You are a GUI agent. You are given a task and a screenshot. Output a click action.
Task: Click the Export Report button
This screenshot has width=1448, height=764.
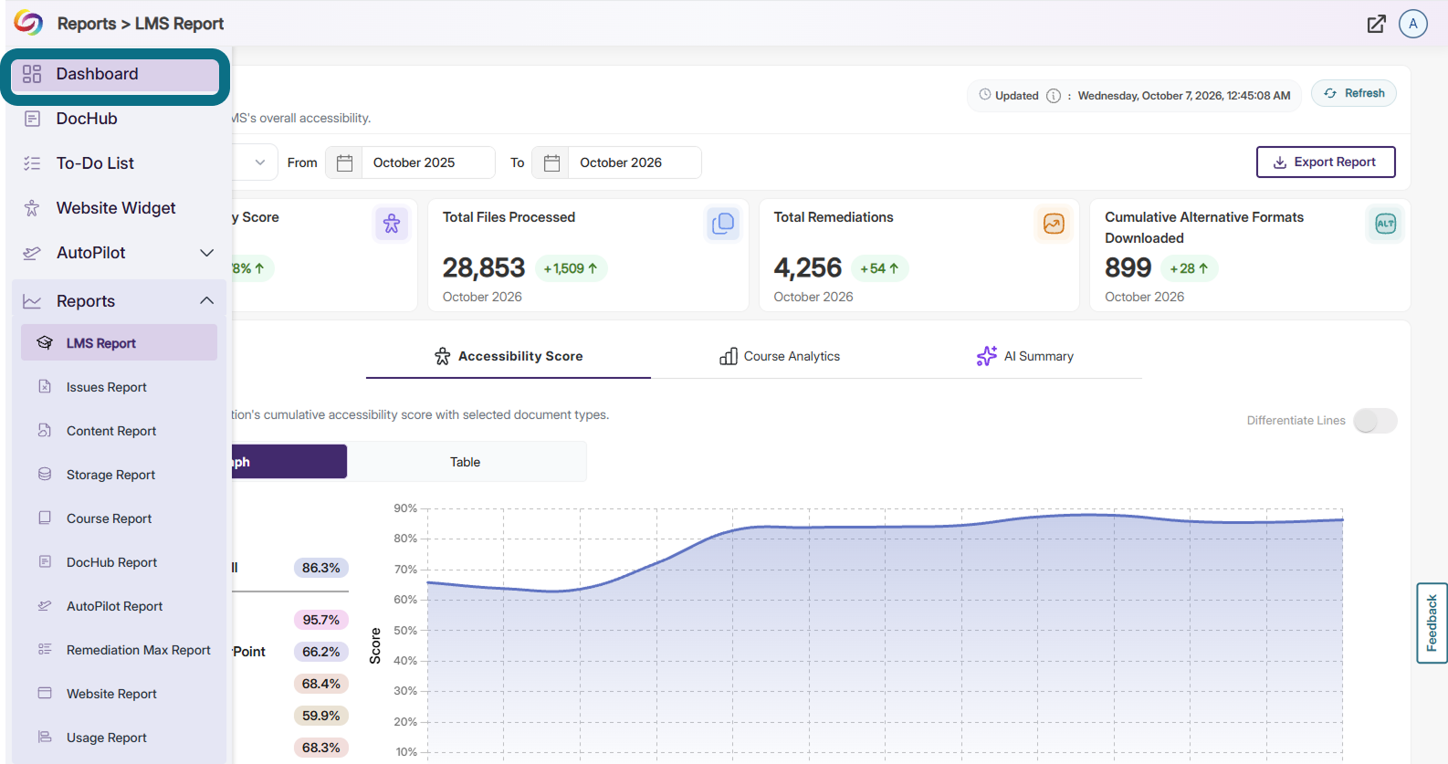click(x=1326, y=162)
